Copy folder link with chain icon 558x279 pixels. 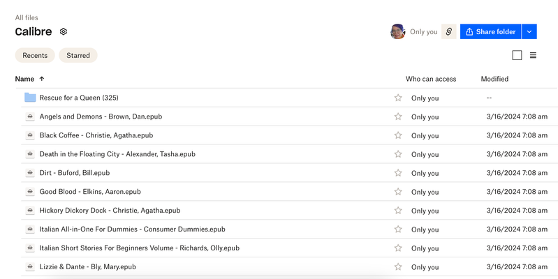449,32
